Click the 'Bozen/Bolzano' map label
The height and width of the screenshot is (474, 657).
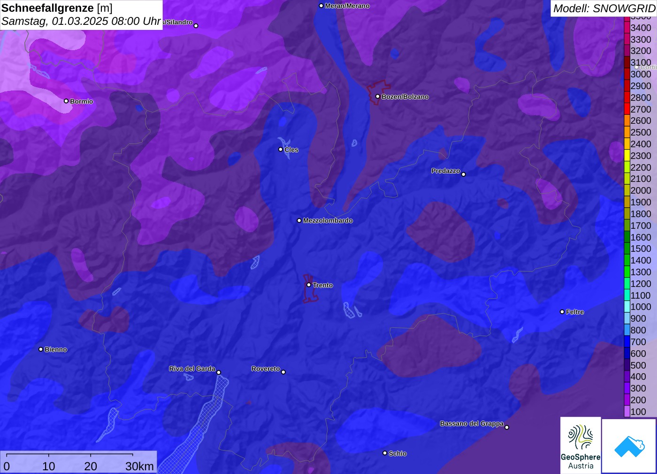(x=405, y=97)
